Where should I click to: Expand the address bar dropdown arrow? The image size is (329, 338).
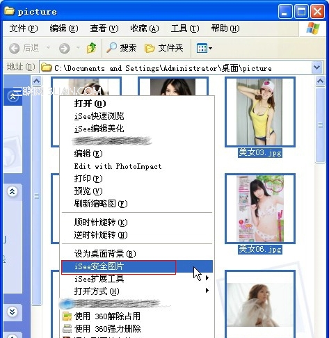(x=316, y=67)
